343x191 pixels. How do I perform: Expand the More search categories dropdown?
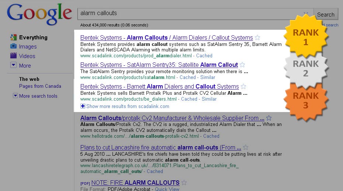[14, 65]
